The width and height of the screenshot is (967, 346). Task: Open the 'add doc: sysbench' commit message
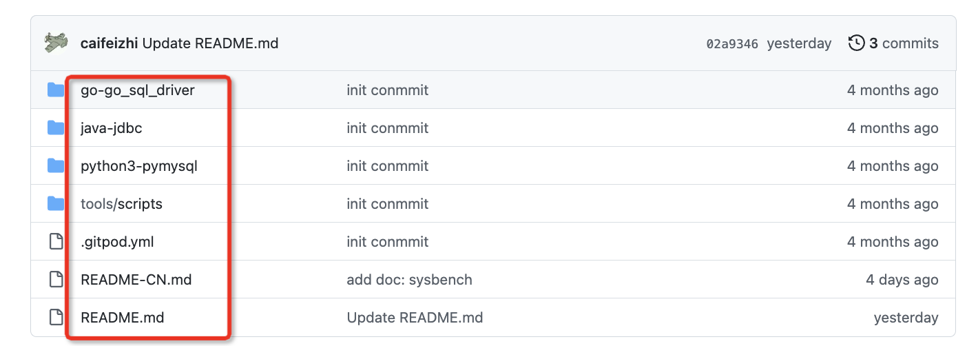pos(409,280)
